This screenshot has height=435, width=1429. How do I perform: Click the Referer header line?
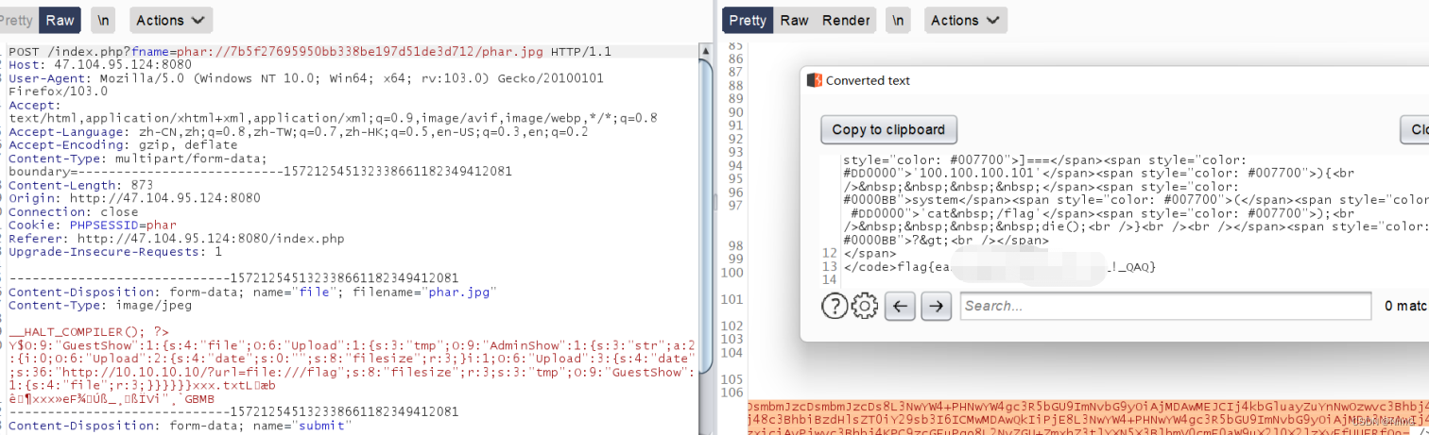(176, 238)
